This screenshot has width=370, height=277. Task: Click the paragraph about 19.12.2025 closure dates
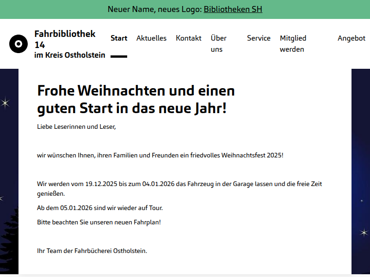pyautogui.click(x=179, y=189)
